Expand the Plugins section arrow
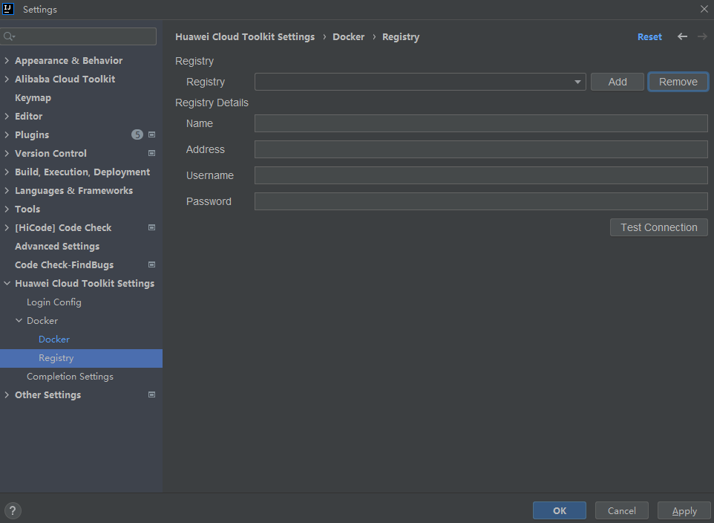The height and width of the screenshot is (523, 714). (x=7, y=134)
